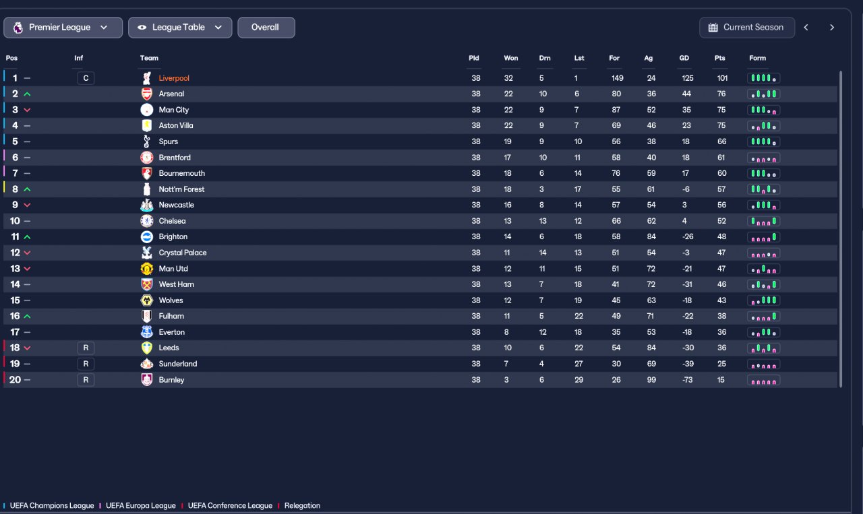Viewport: 863px width, 514px height.
Task: Sort table by Drn column header
Action: [545, 58]
